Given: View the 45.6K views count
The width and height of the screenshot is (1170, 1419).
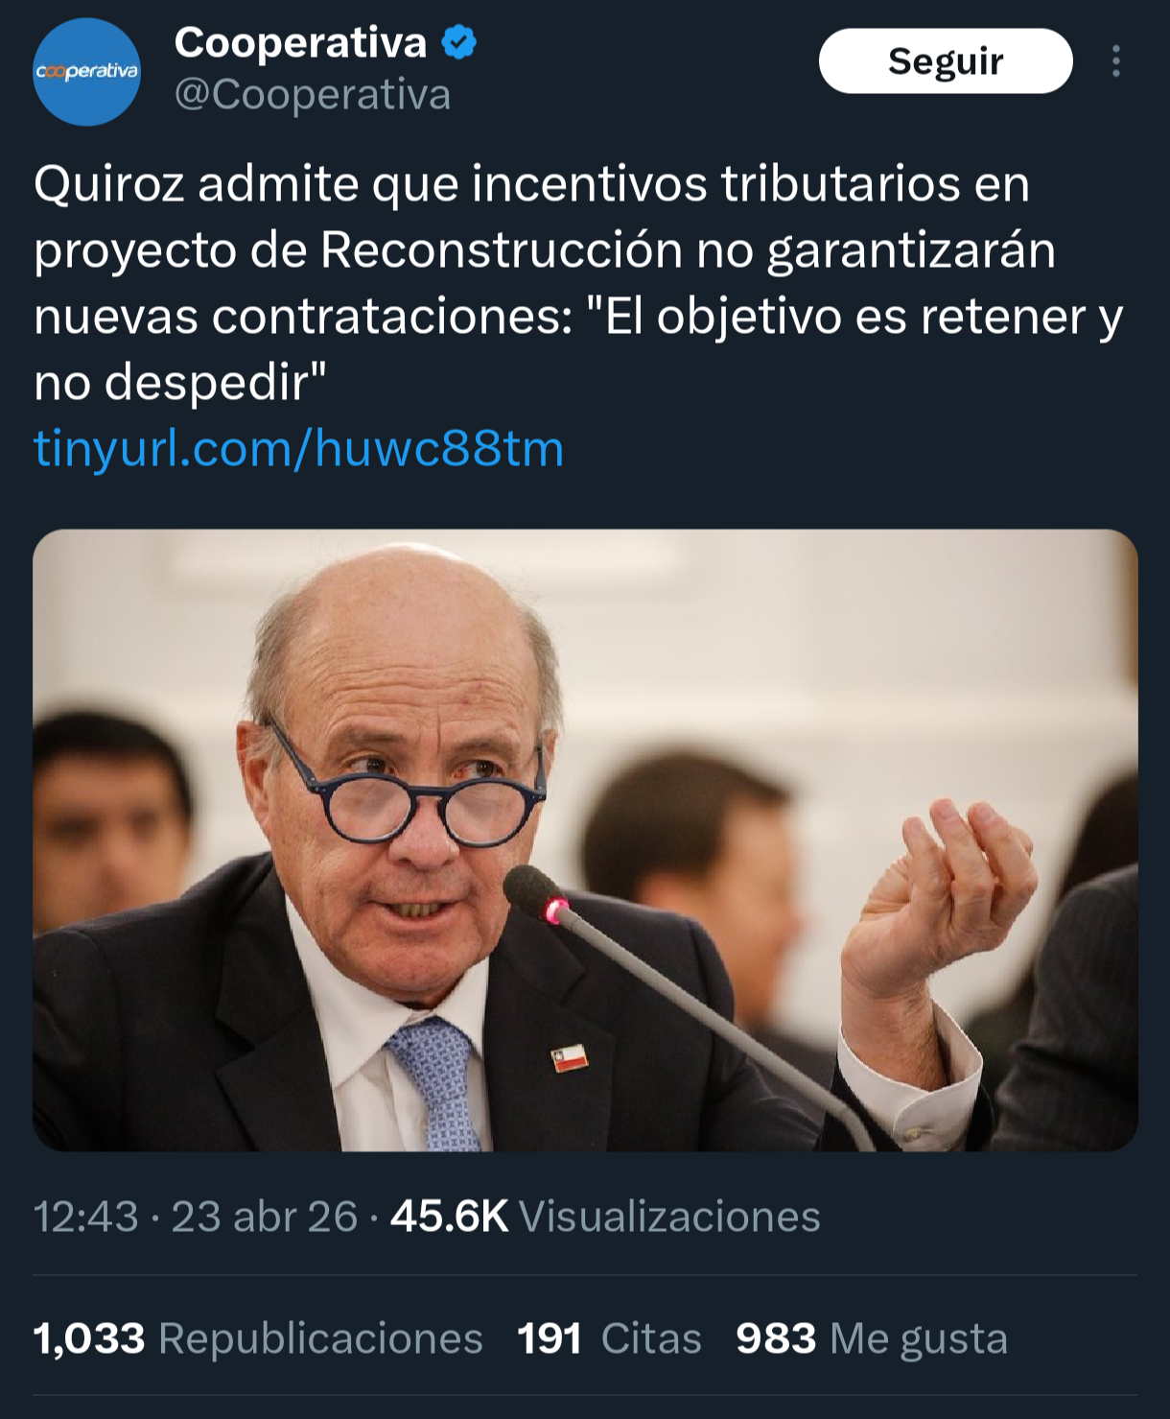Looking at the screenshot, I should pos(449,1217).
